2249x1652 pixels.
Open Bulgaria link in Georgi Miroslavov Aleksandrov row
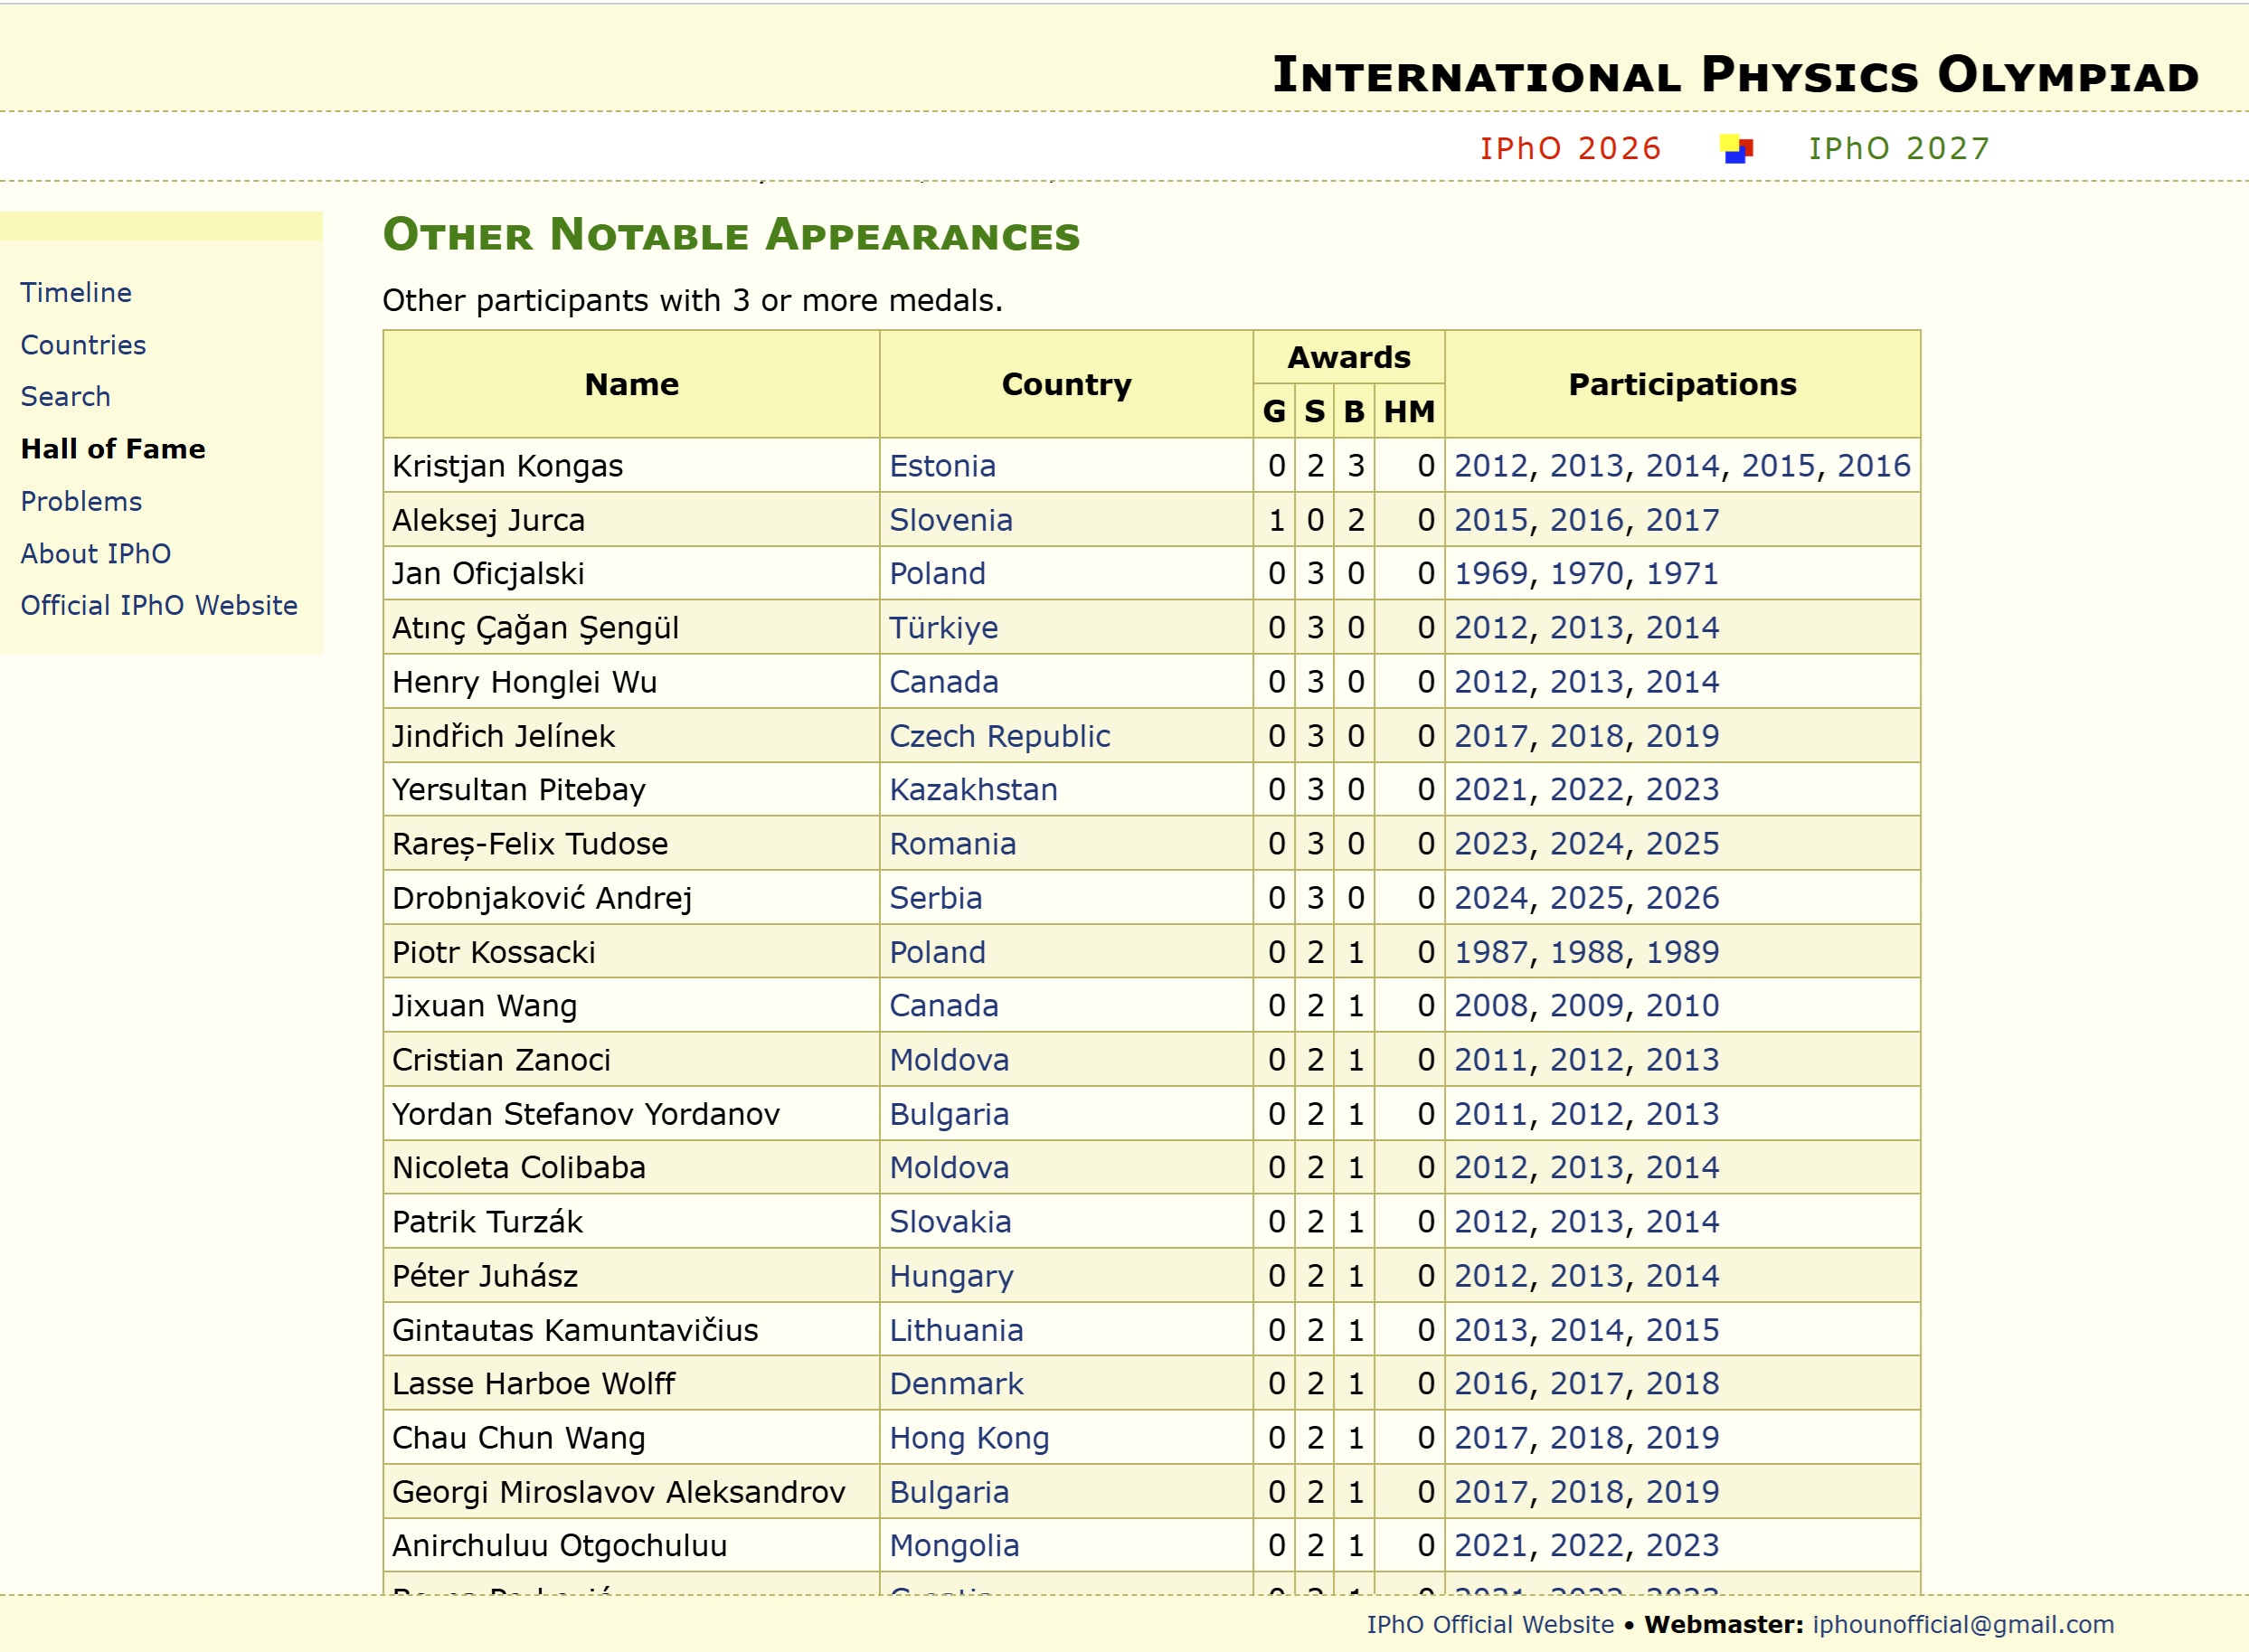coord(950,1492)
